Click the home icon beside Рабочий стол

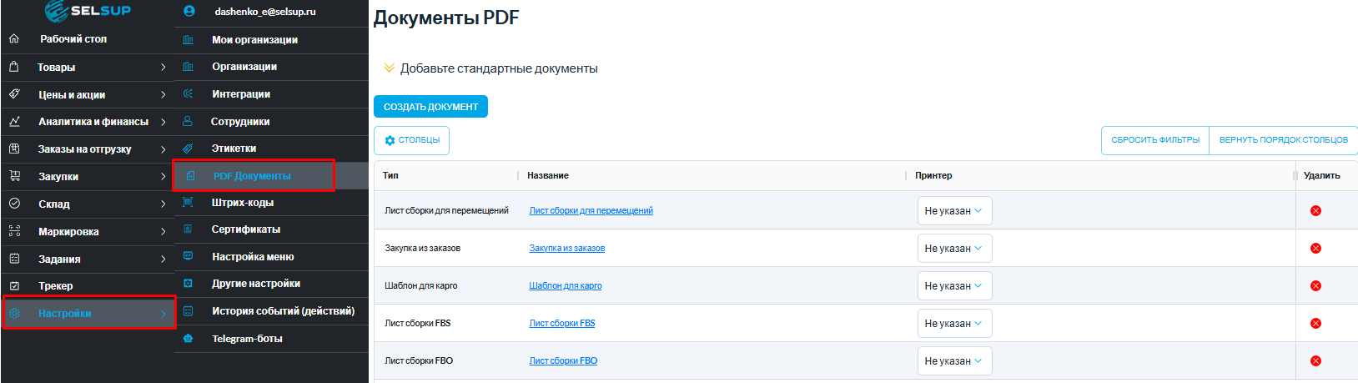tap(14, 39)
